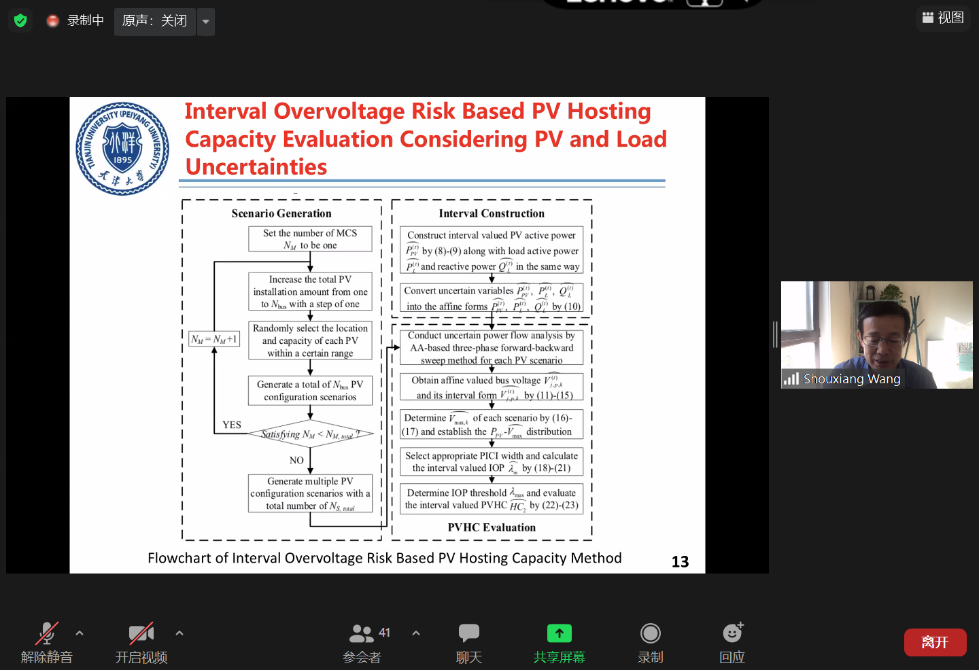Image resolution: width=979 pixels, height=670 pixels.
Task: Open the chat panel 聊天
Action: point(469,642)
